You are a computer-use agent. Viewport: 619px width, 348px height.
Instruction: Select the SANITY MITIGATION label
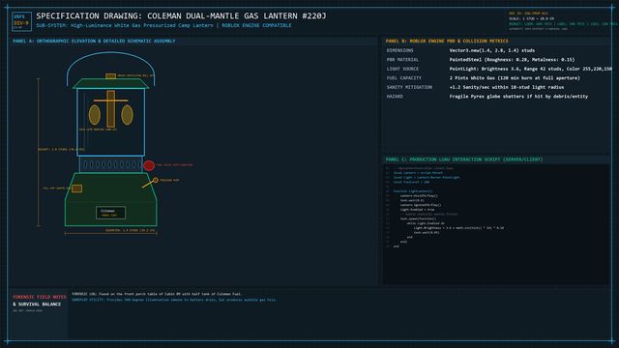(x=409, y=87)
